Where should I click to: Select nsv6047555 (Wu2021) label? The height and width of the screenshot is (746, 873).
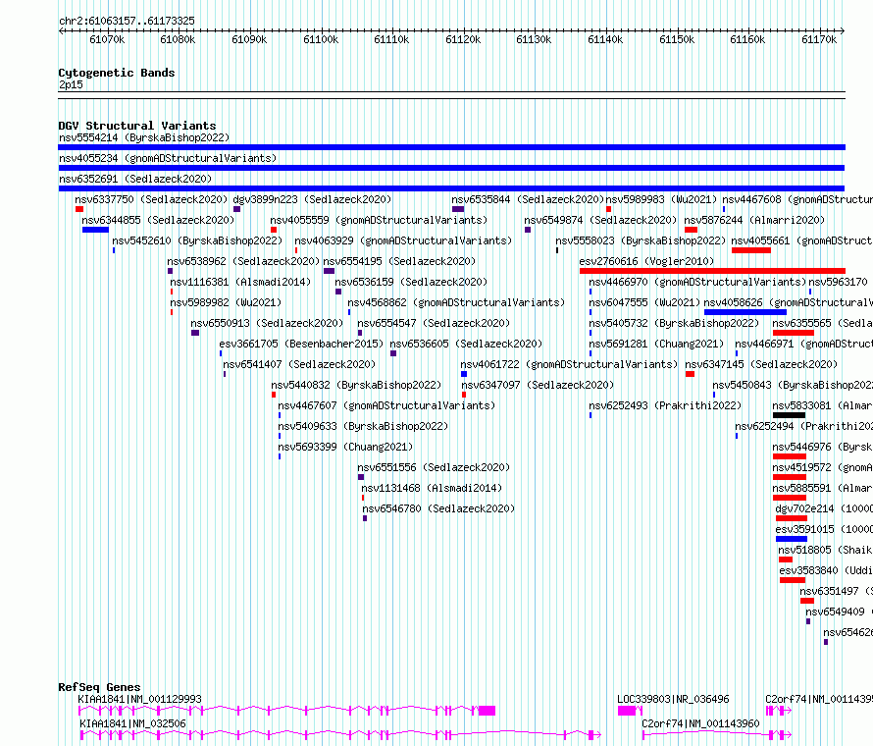644,302
